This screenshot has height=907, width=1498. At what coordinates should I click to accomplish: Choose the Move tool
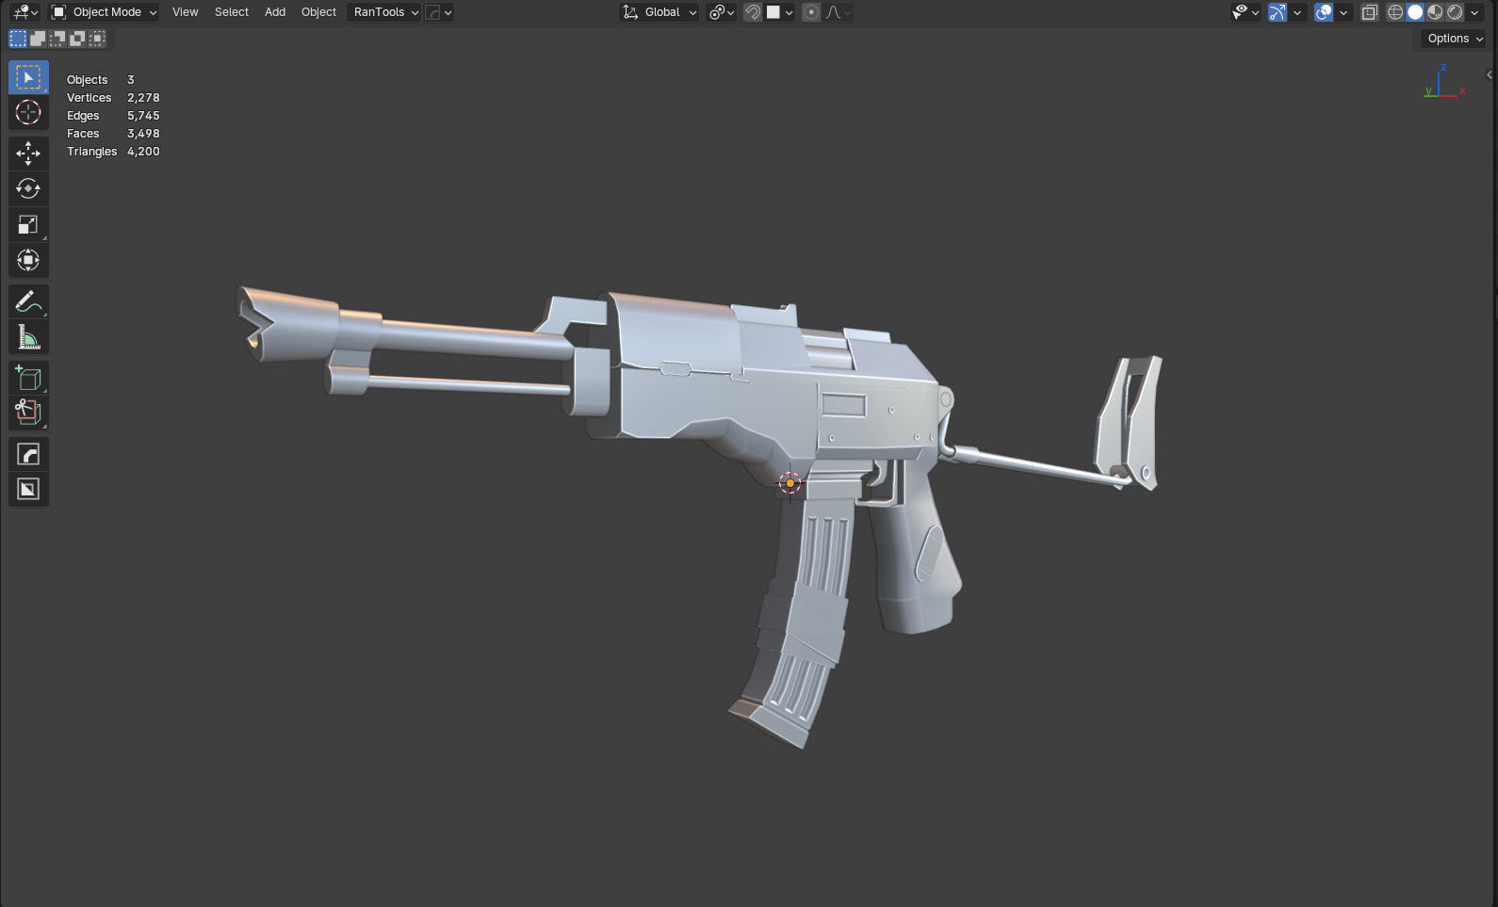(x=28, y=153)
